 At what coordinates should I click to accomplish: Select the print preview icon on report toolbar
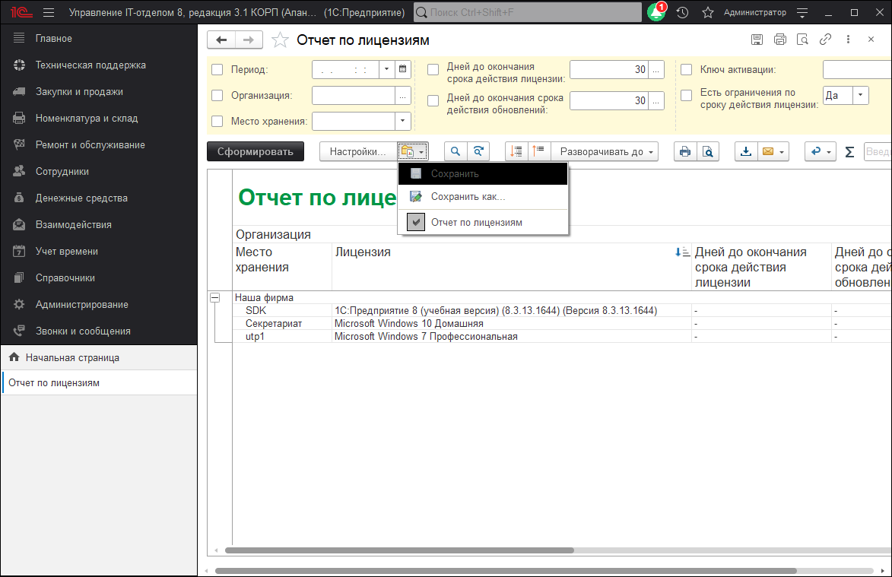(x=707, y=151)
